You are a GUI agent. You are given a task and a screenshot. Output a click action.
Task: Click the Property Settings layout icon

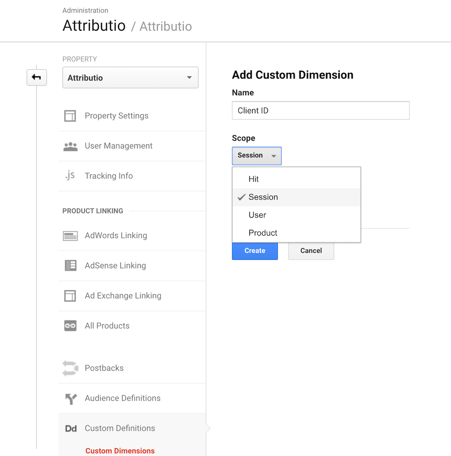point(70,116)
